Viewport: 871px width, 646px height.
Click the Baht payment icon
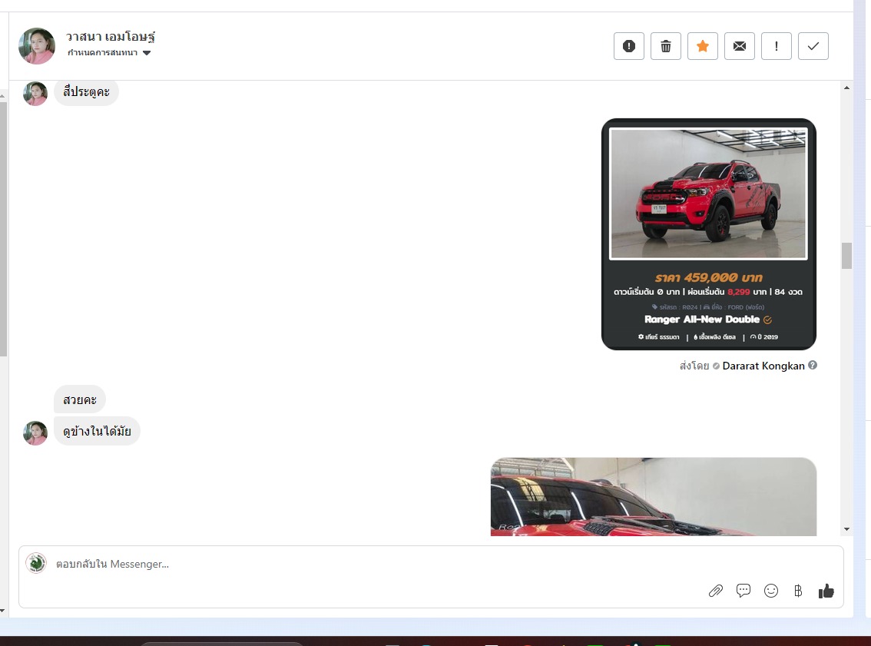click(798, 591)
